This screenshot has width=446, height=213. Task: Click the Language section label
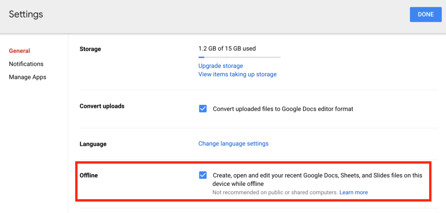pyautogui.click(x=93, y=144)
